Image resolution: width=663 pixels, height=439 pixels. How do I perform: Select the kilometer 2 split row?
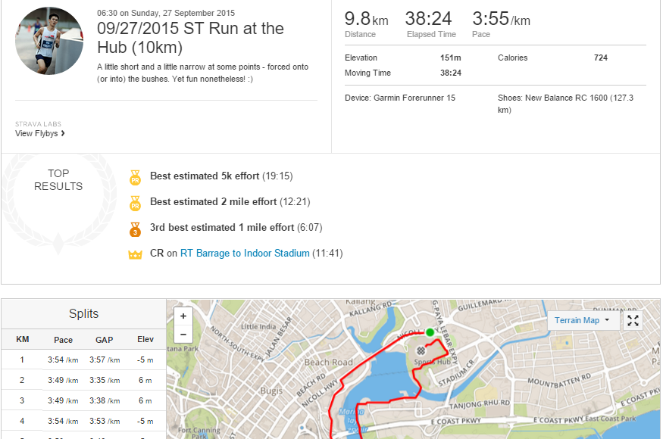click(83, 380)
